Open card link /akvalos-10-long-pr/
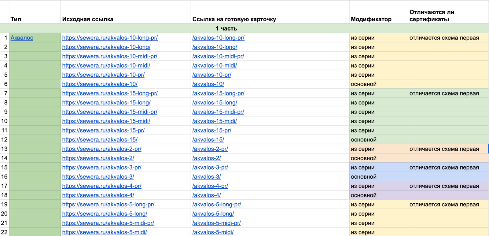 219,38
